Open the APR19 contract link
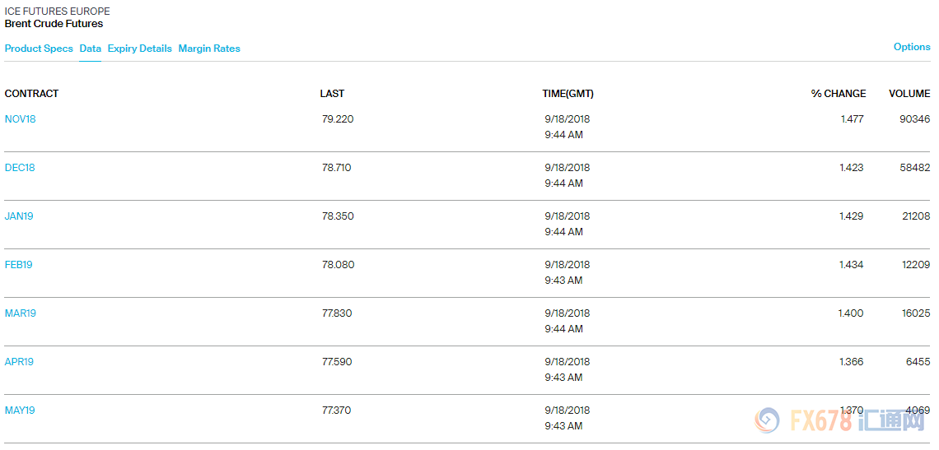The height and width of the screenshot is (450, 939). (19, 361)
